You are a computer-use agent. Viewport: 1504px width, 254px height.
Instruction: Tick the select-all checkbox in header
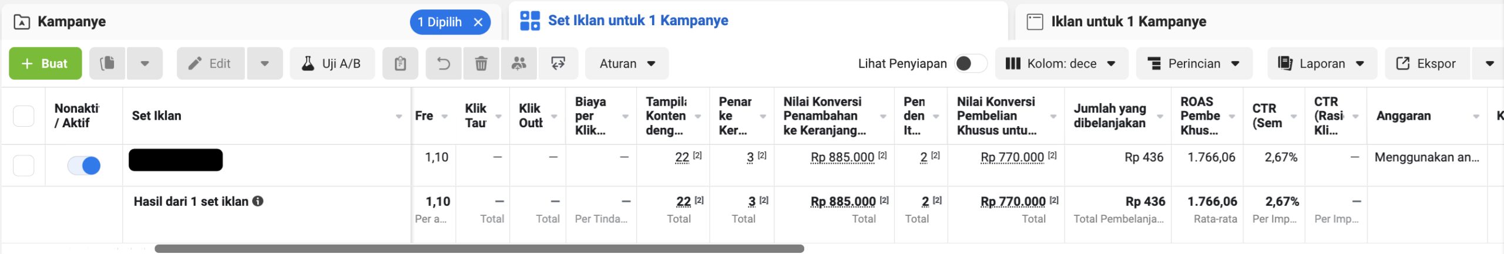tap(23, 116)
